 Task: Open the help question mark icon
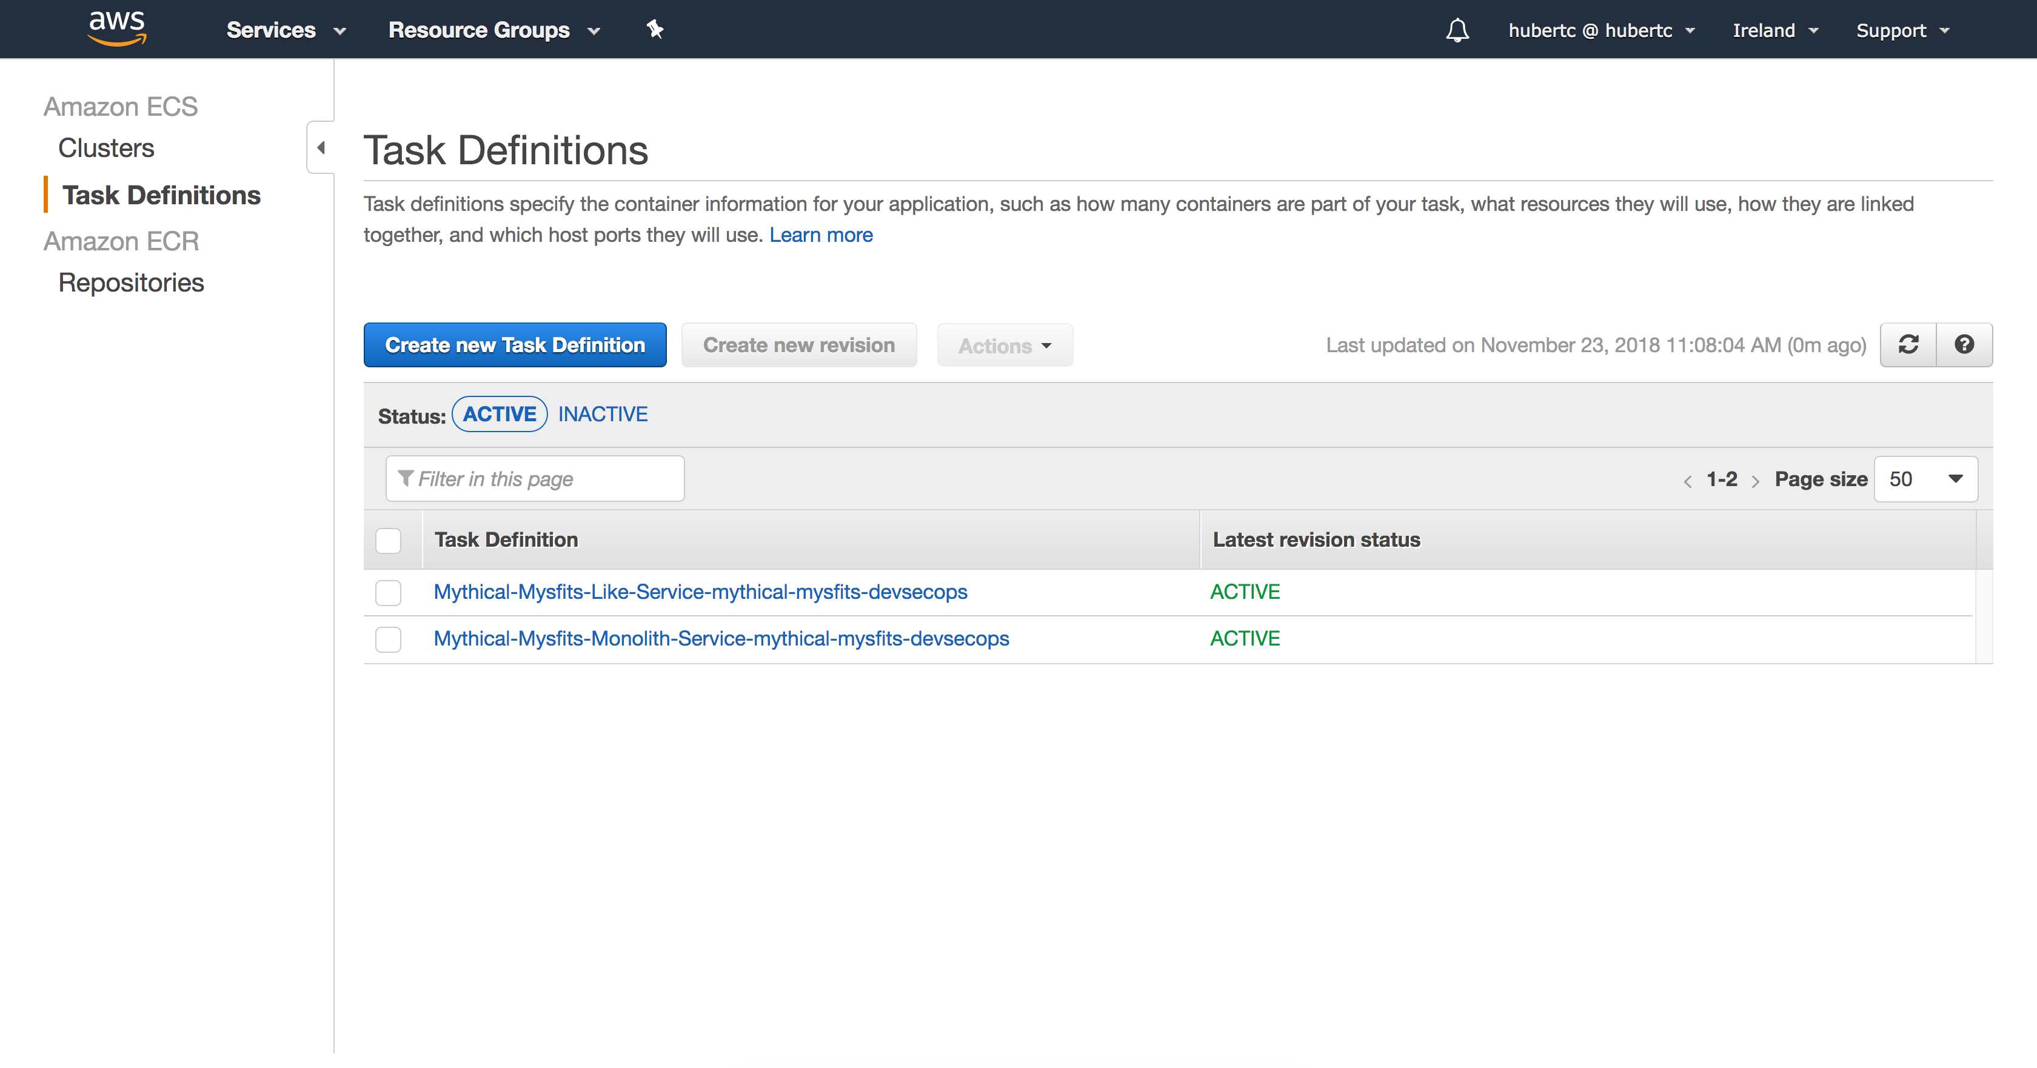coord(1964,345)
